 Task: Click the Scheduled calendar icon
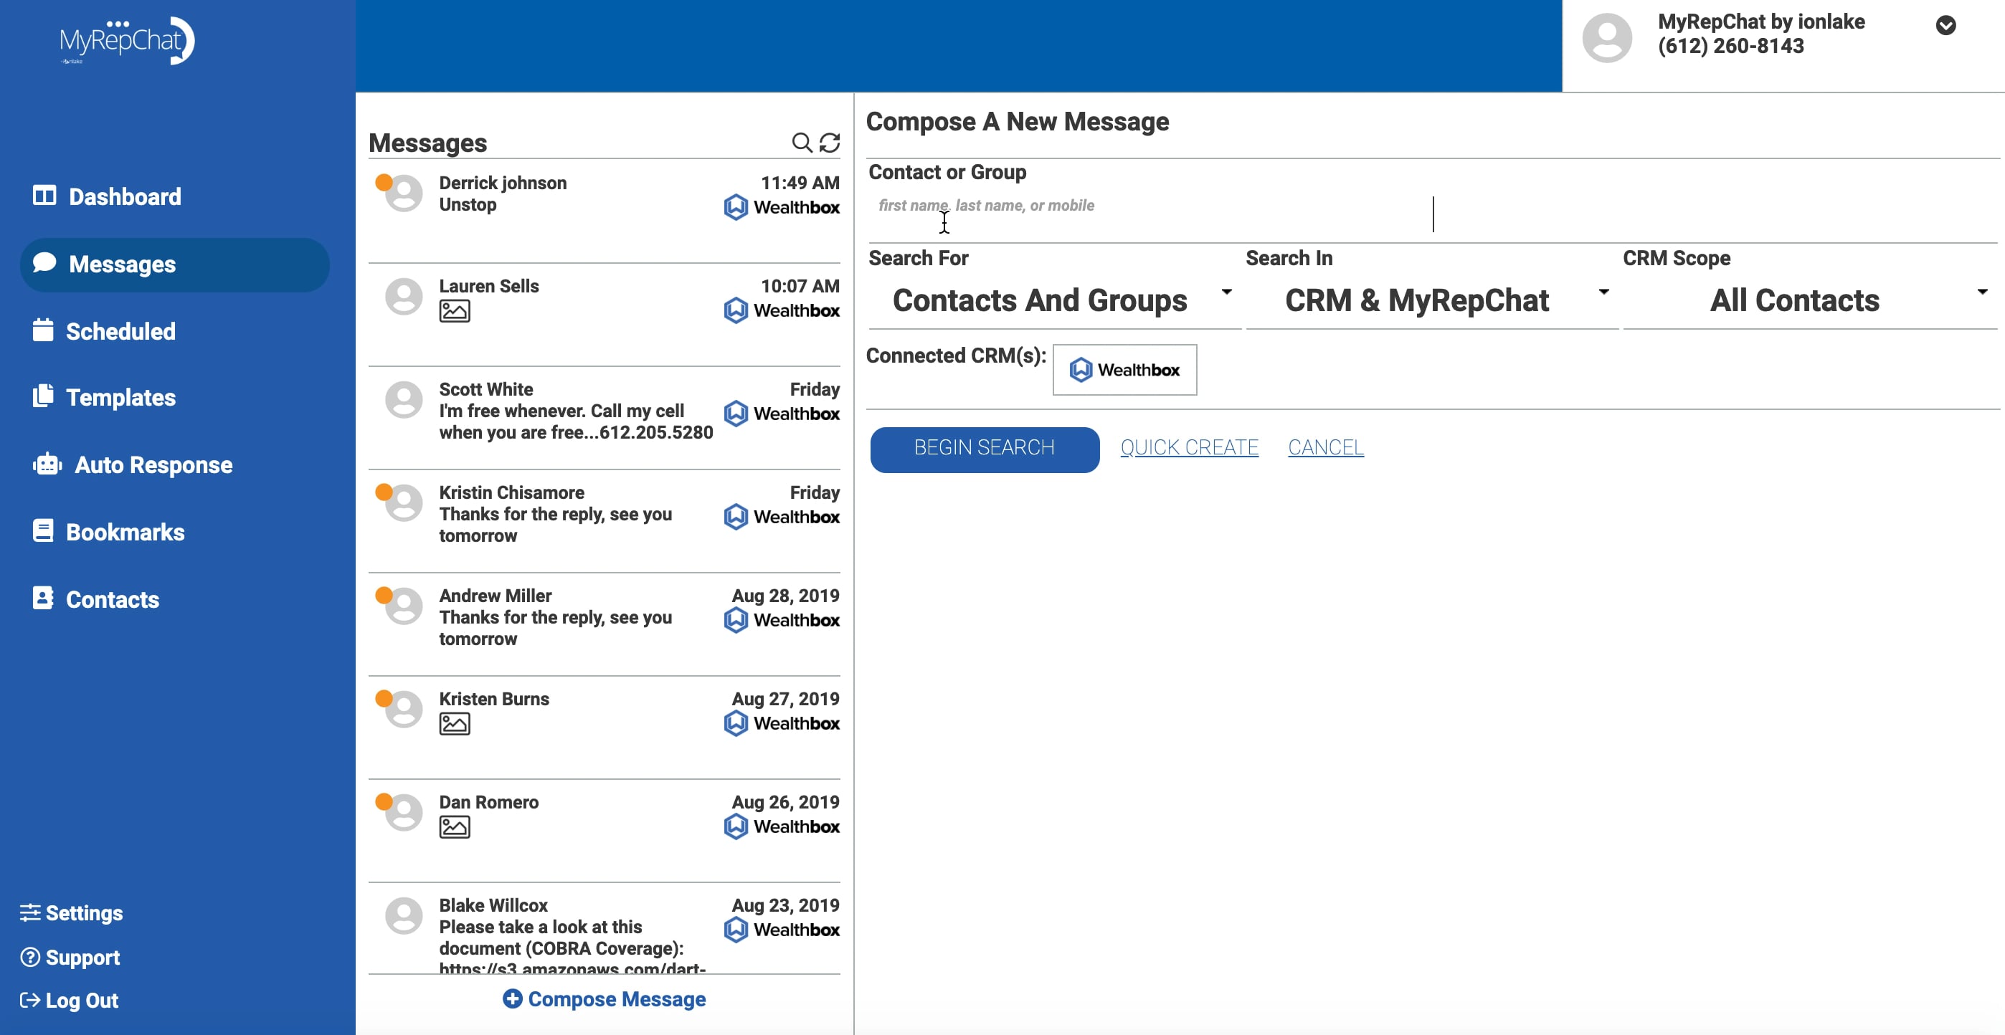click(x=43, y=330)
